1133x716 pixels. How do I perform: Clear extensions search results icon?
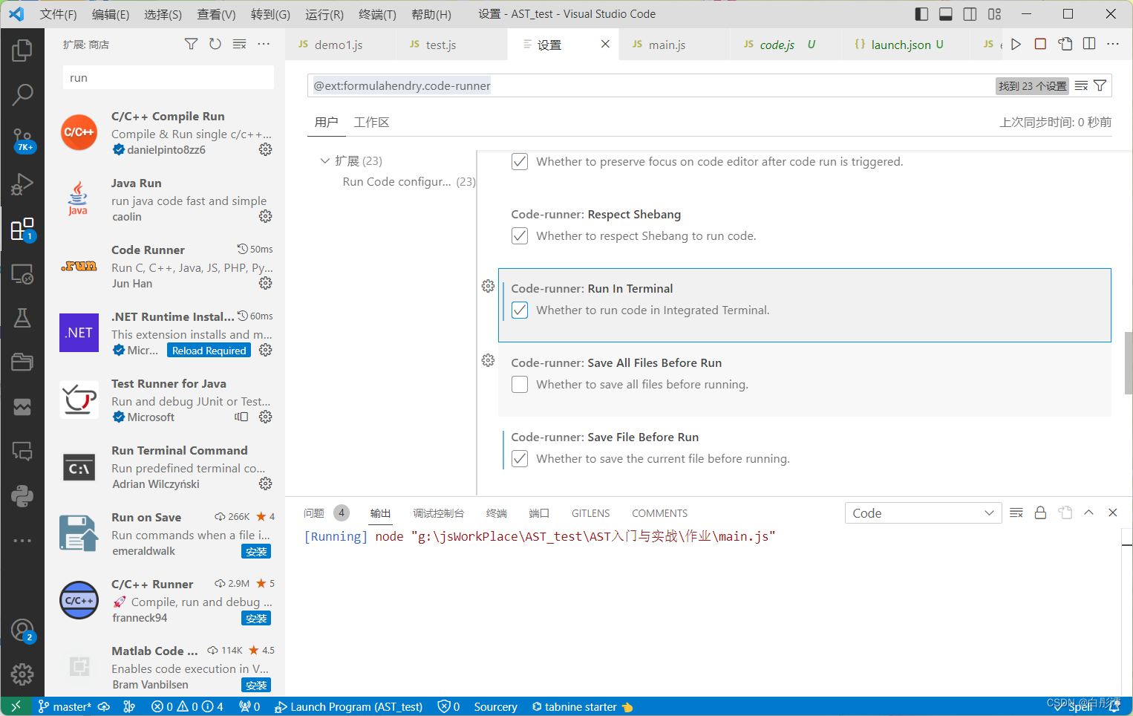click(x=239, y=45)
